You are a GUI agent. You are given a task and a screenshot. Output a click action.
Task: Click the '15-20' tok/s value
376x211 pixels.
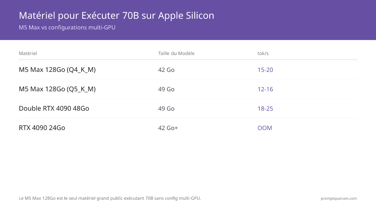click(265, 70)
